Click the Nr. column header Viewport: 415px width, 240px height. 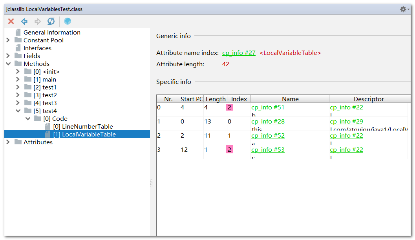pyautogui.click(x=168, y=99)
